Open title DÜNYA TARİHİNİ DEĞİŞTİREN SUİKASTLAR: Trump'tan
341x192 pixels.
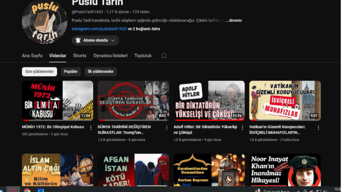pos(124,130)
